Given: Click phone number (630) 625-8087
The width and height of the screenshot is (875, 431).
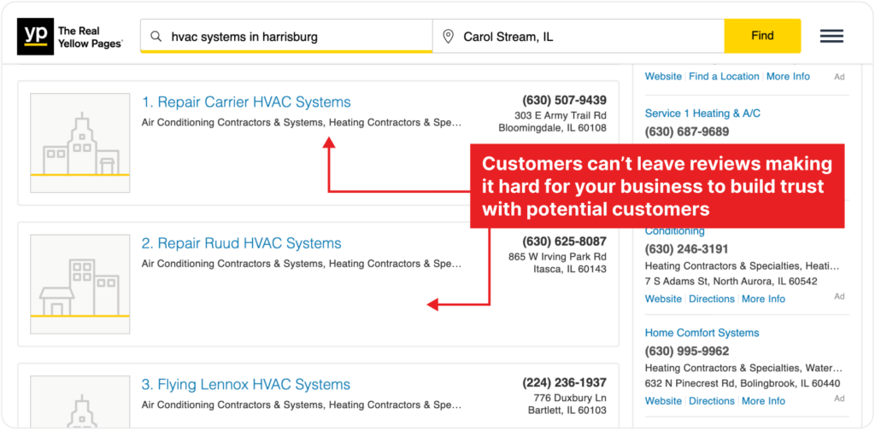Looking at the screenshot, I should click(x=564, y=242).
